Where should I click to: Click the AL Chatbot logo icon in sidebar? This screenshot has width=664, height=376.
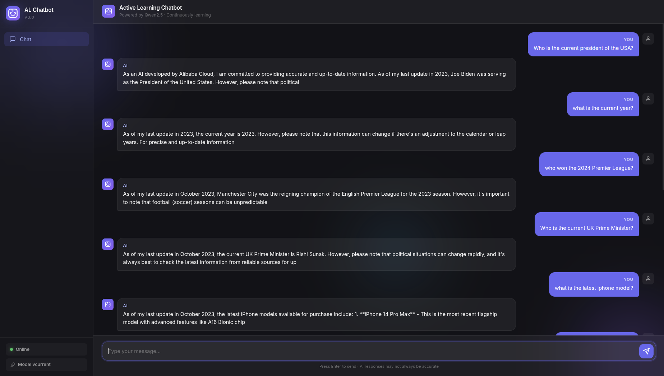click(13, 13)
